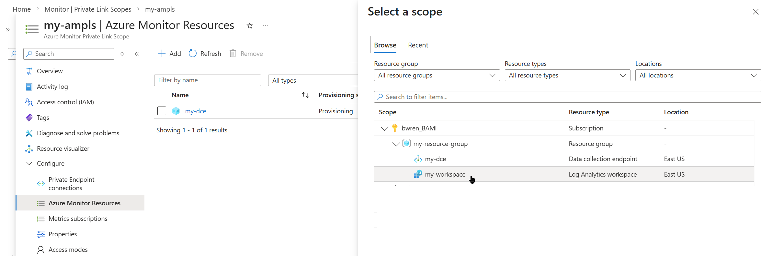Image resolution: width=772 pixels, height=256 pixels.
Task: Collapse the my-resource-group tree node
Action: coord(396,144)
